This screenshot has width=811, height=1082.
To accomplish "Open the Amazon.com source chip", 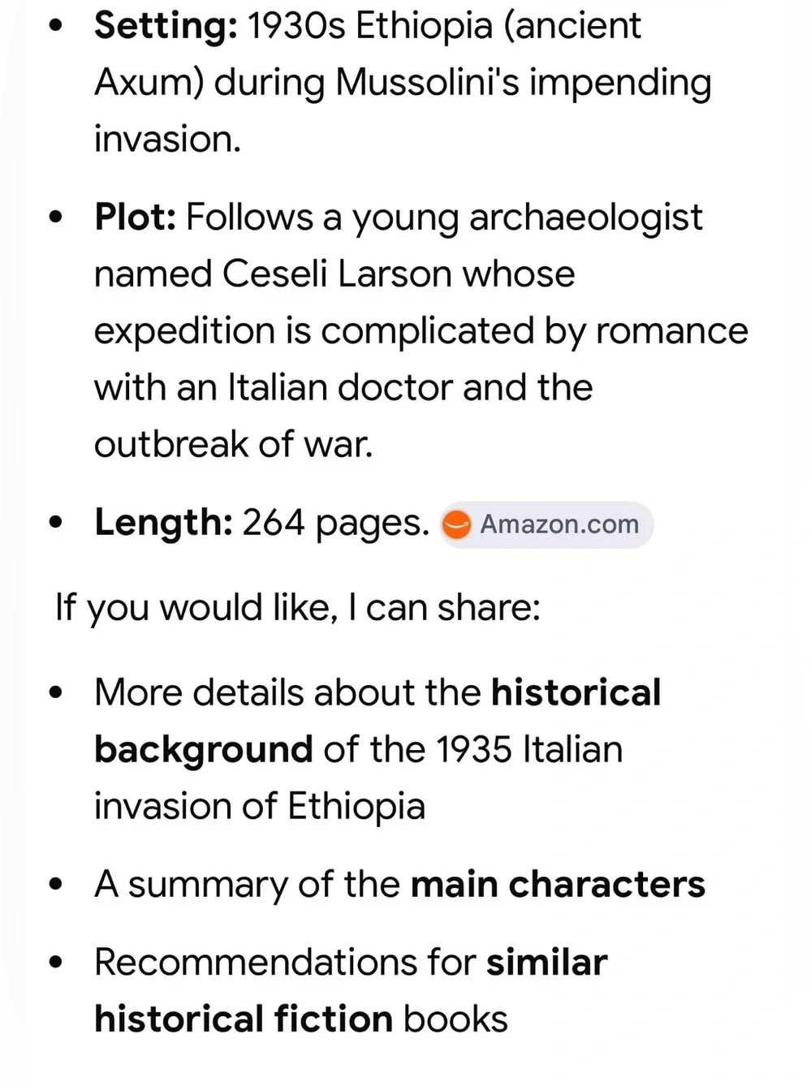I will coord(546,524).
